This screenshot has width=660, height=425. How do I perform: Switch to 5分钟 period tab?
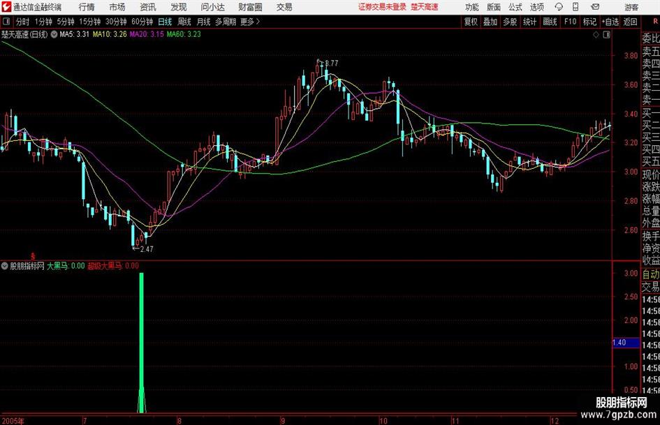tap(65, 22)
